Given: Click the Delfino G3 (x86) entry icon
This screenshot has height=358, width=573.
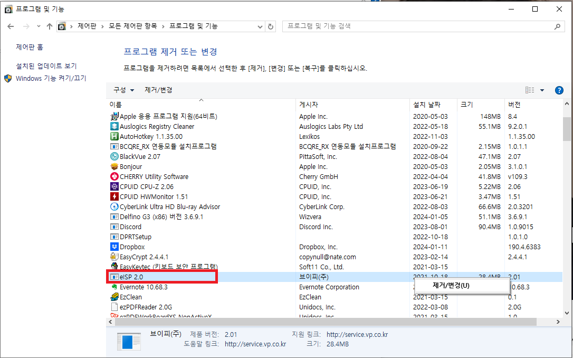Looking at the screenshot, I should 114,217.
